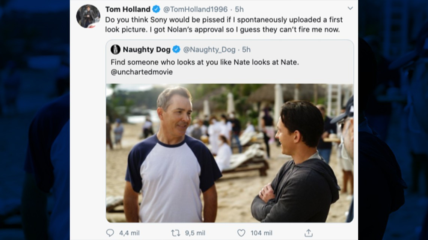428x240 pixels.
Task: Click Tom Holland's blue verified badge
Action: [156, 9]
